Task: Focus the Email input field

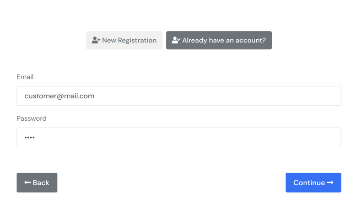Action: click(x=178, y=96)
